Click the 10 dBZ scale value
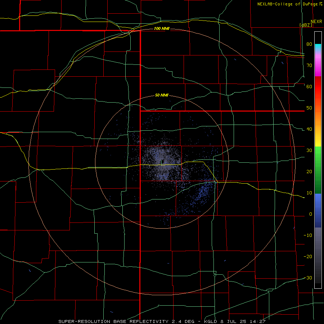 click(309, 193)
